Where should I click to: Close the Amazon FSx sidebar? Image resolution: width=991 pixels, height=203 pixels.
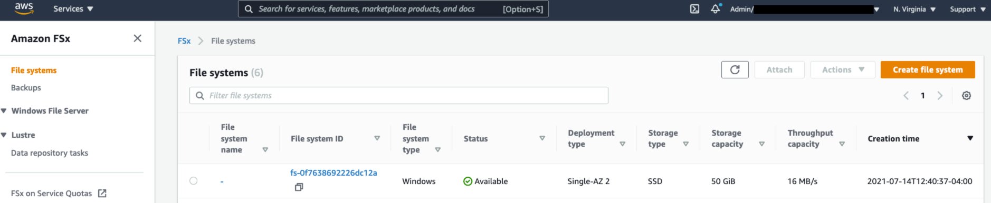tap(138, 38)
